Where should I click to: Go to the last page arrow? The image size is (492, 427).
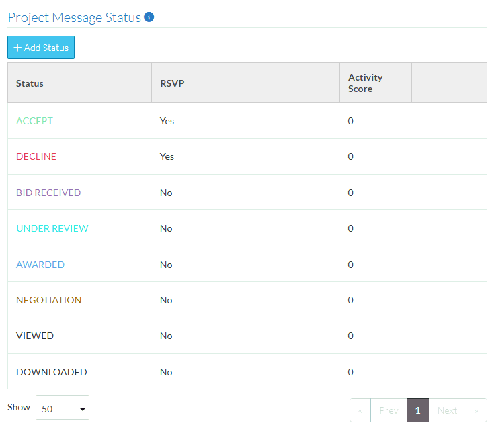(x=477, y=410)
